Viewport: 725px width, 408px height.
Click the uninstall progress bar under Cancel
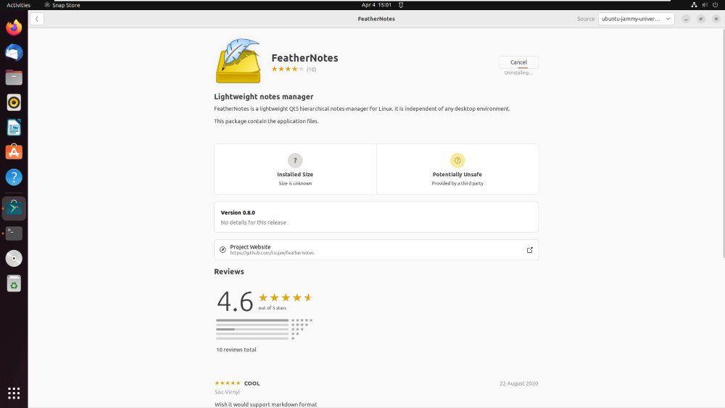click(523, 68)
